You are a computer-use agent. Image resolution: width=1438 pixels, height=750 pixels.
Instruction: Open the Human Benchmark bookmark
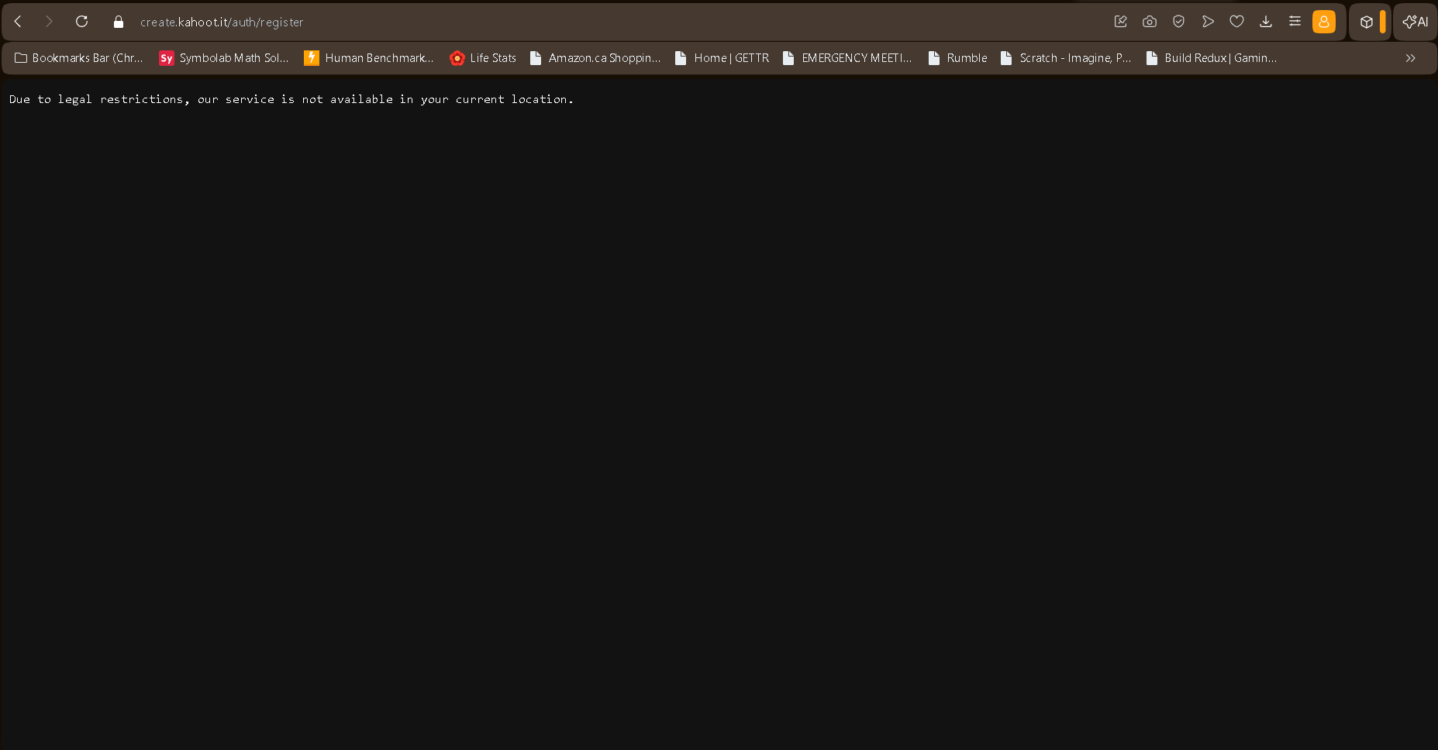tap(369, 58)
